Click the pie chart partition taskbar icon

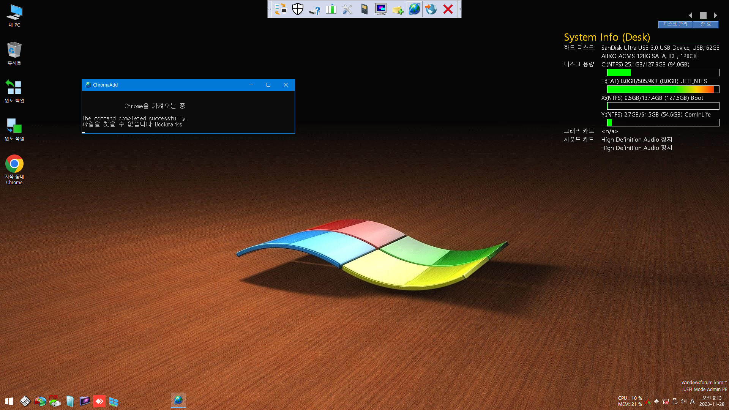(40, 401)
